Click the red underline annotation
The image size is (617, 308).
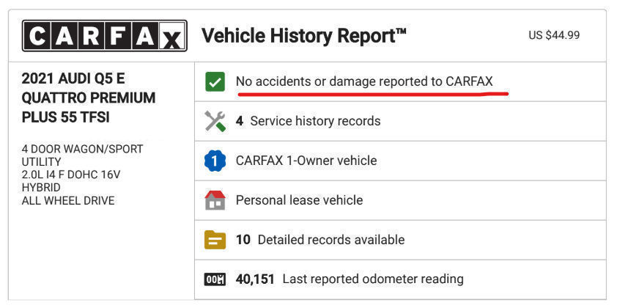373,94
